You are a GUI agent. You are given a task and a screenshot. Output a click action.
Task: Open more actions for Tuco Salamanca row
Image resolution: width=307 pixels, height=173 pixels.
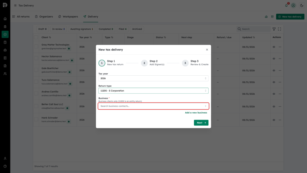click(280, 82)
